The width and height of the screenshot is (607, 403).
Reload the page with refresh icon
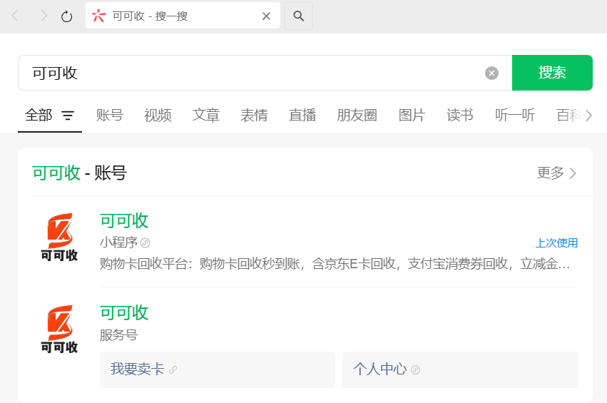67,16
